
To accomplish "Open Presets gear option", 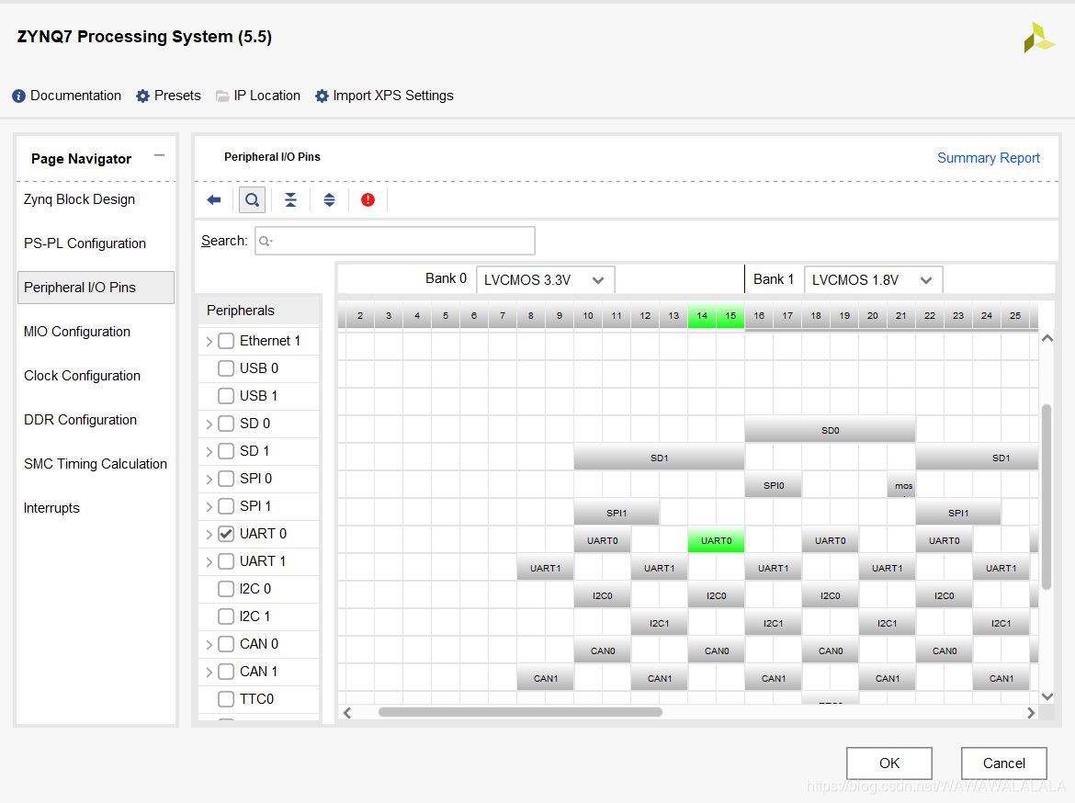I will click(x=168, y=96).
